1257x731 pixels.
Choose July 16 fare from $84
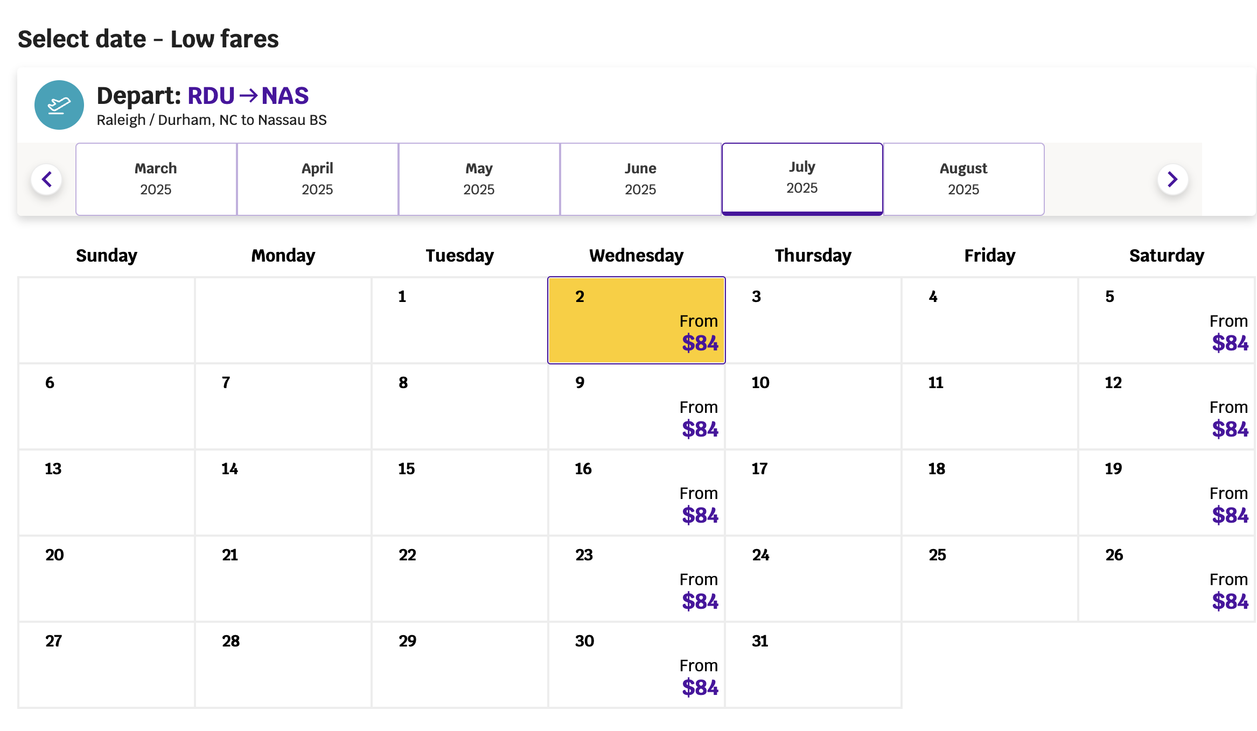click(637, 493)
